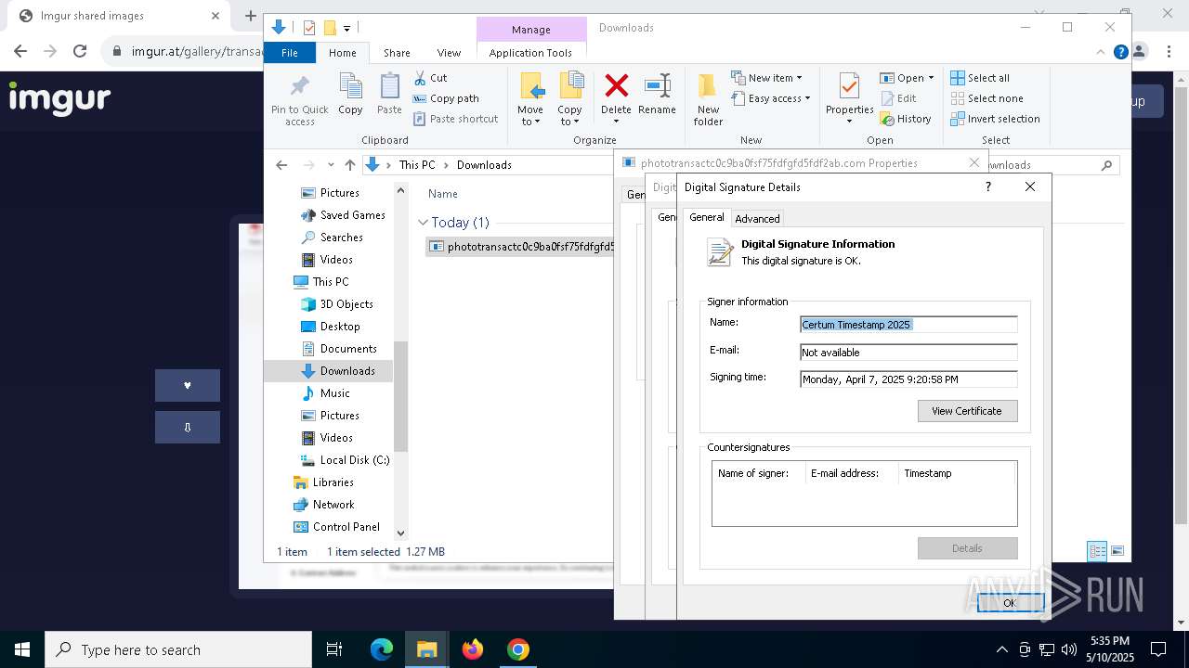Open the Easy access dropdown
The image size is (1189, 668).
coord(771,98)
